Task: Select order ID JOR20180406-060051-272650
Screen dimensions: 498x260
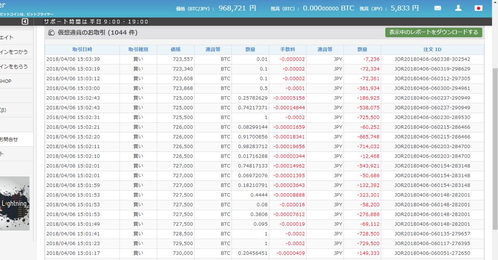Action: (x=432, y=253)
